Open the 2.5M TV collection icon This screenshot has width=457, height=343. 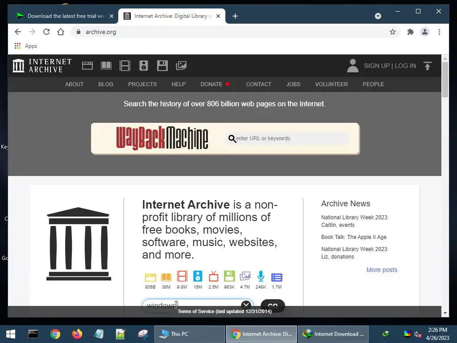213,276
